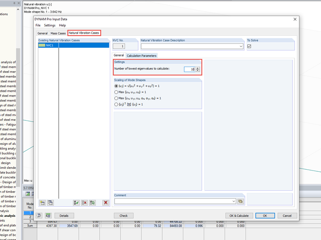The image size is (321, 240).
Task: Click the Sum row header in the table
Action: click(30, 226)
